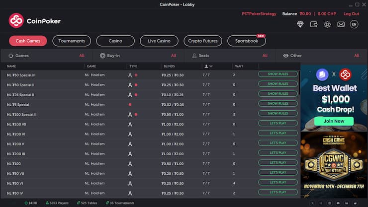
Task: Switch to the Tournaments tab
Action: click(72, 41)
